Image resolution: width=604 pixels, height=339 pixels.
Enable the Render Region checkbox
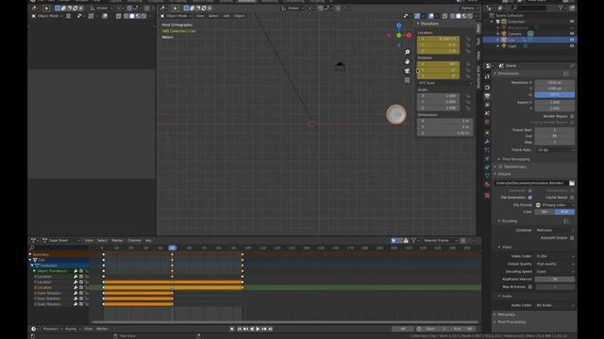(572, 116)
